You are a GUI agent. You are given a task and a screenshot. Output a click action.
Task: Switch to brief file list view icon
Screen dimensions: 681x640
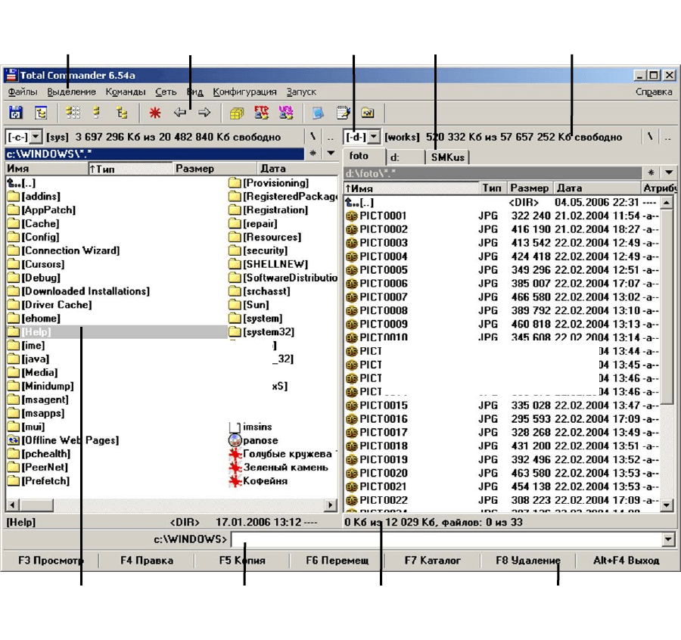pos(73,113)
